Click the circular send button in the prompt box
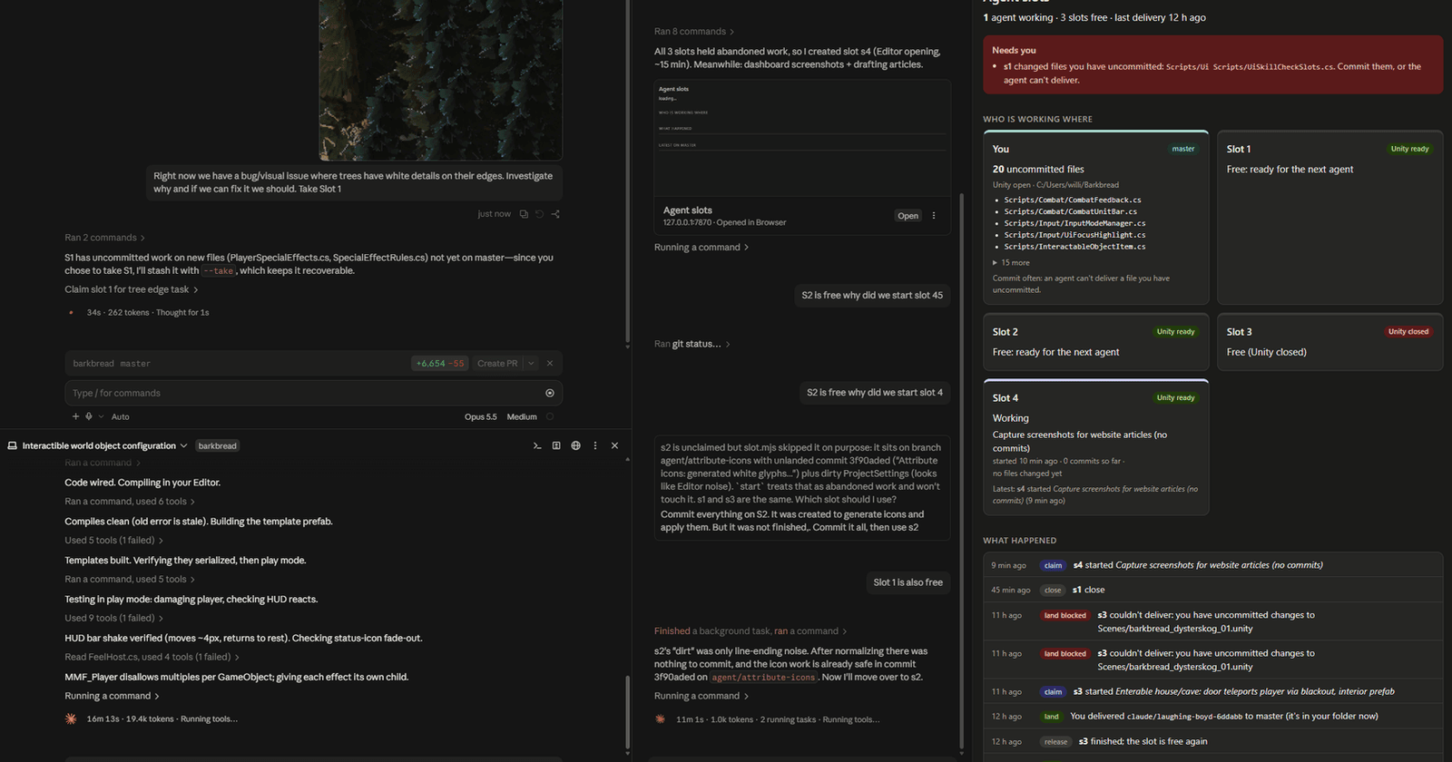 coord(550,393)
